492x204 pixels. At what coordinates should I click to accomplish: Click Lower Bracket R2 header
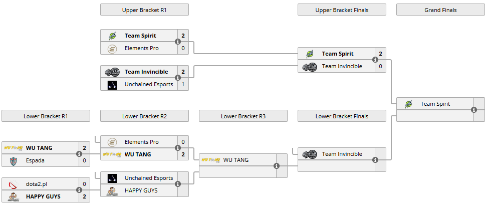pyautogui.click(x=144, y=116)
